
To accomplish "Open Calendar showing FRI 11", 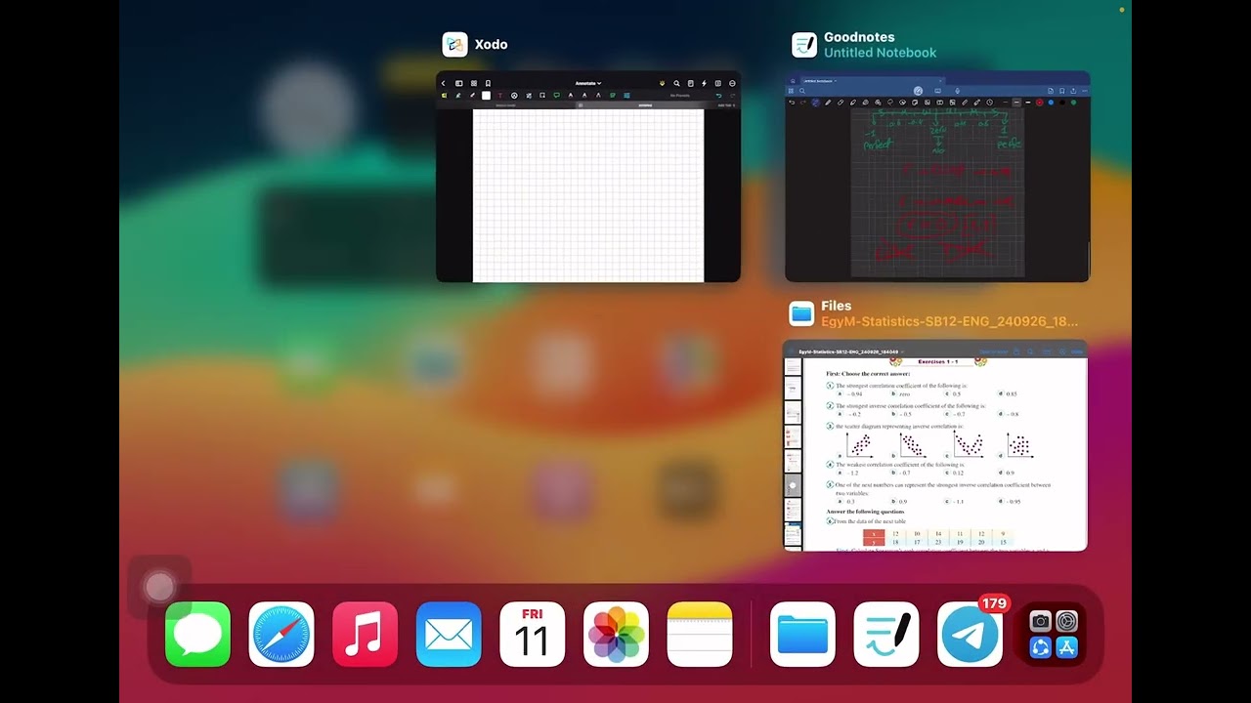I will [x=533, y=634].
